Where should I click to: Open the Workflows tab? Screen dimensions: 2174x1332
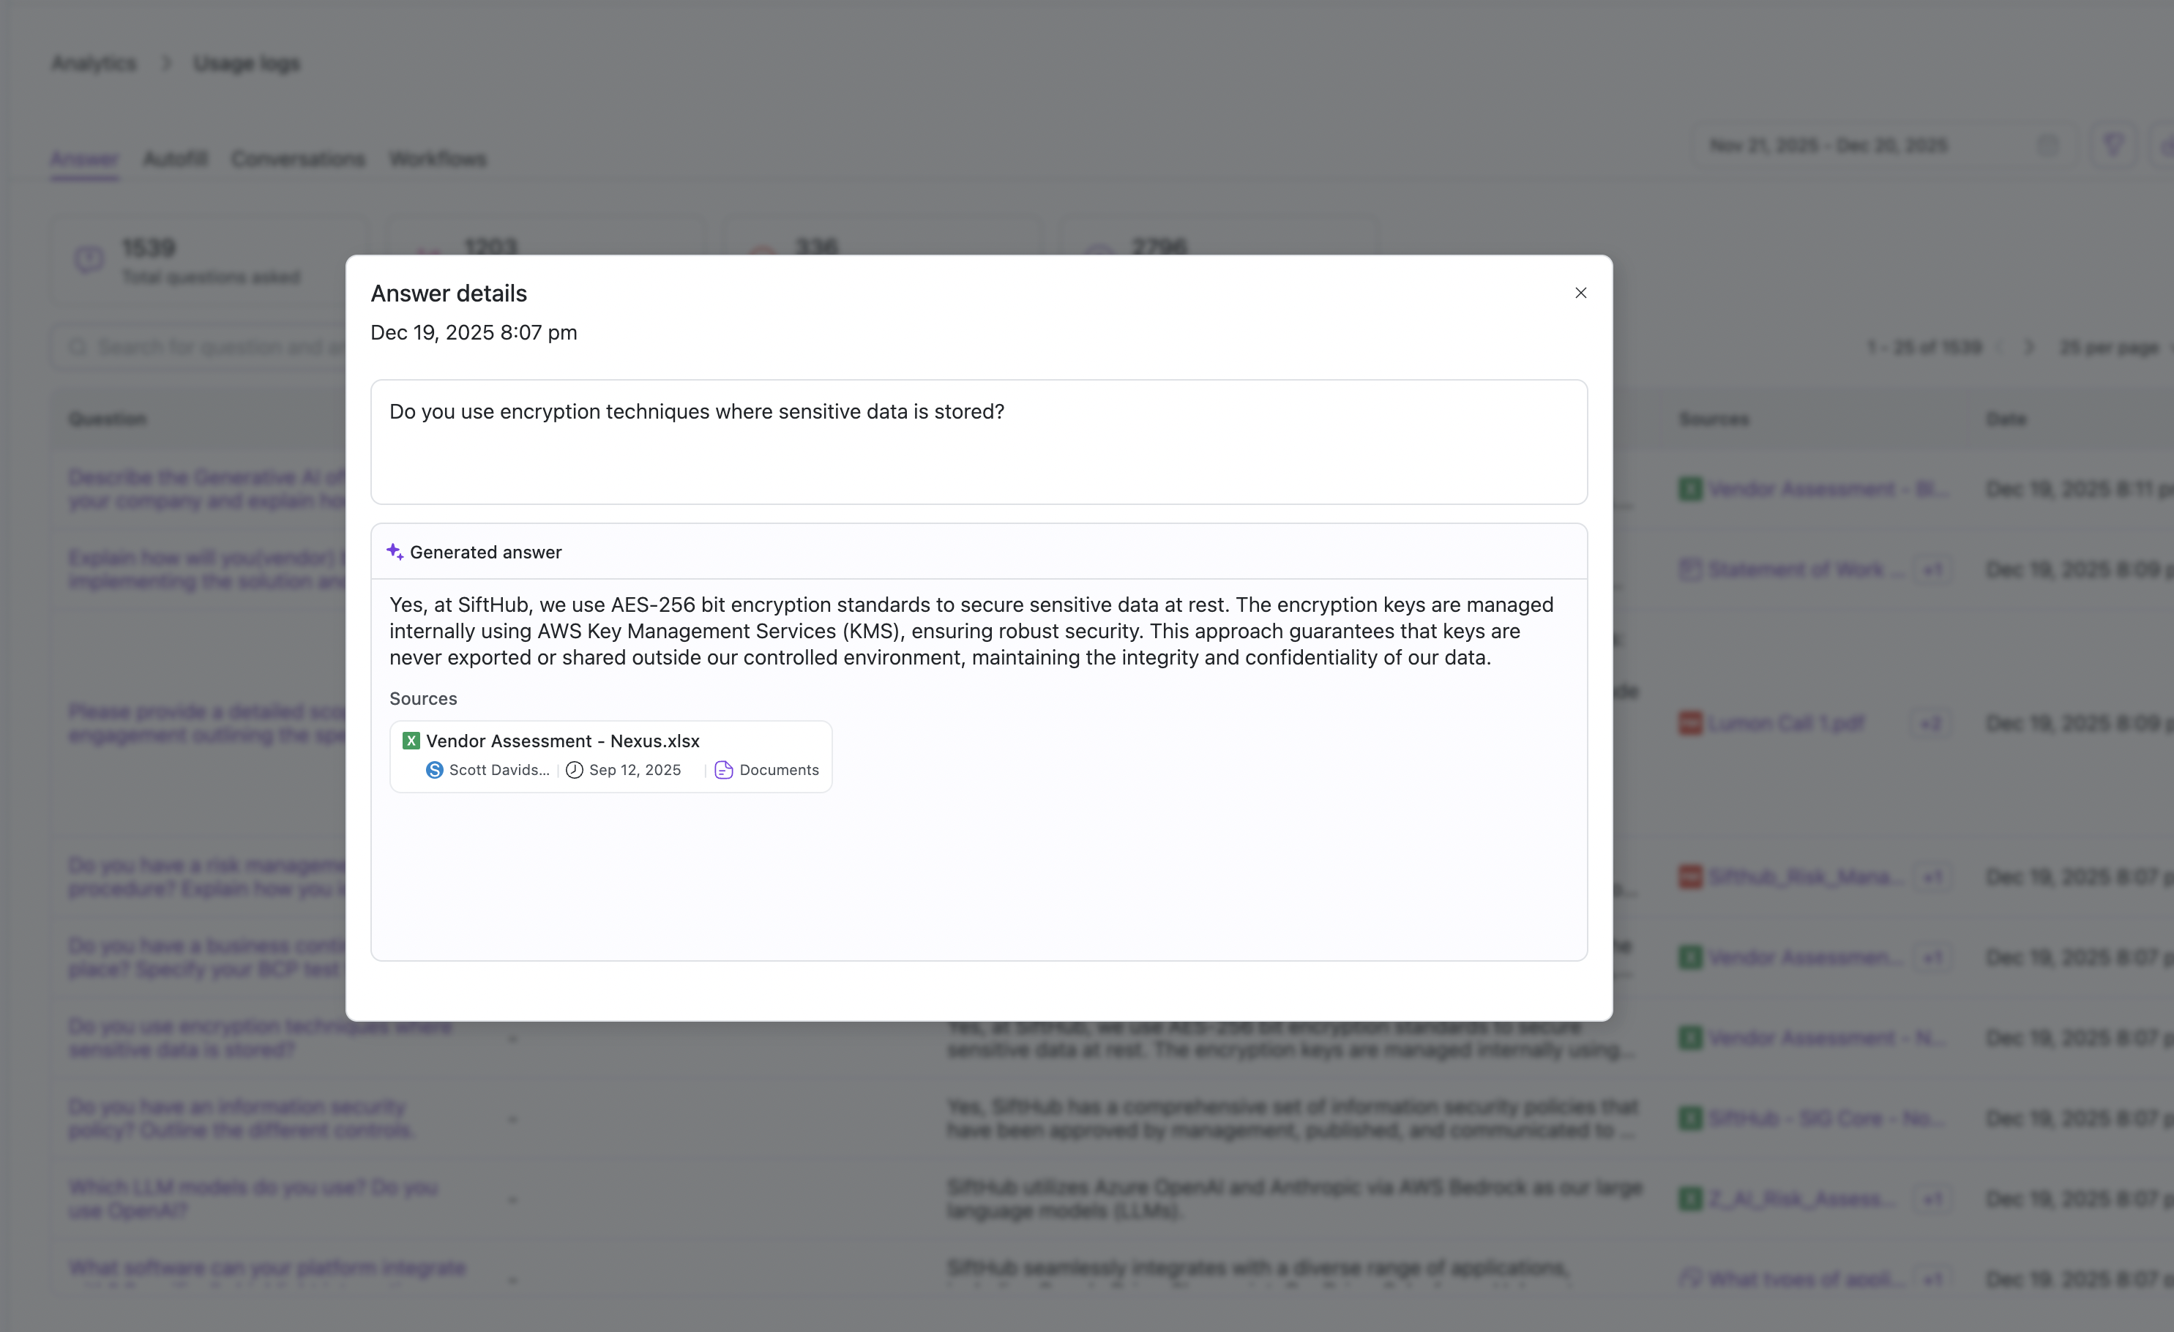click(x=438, y=160)
